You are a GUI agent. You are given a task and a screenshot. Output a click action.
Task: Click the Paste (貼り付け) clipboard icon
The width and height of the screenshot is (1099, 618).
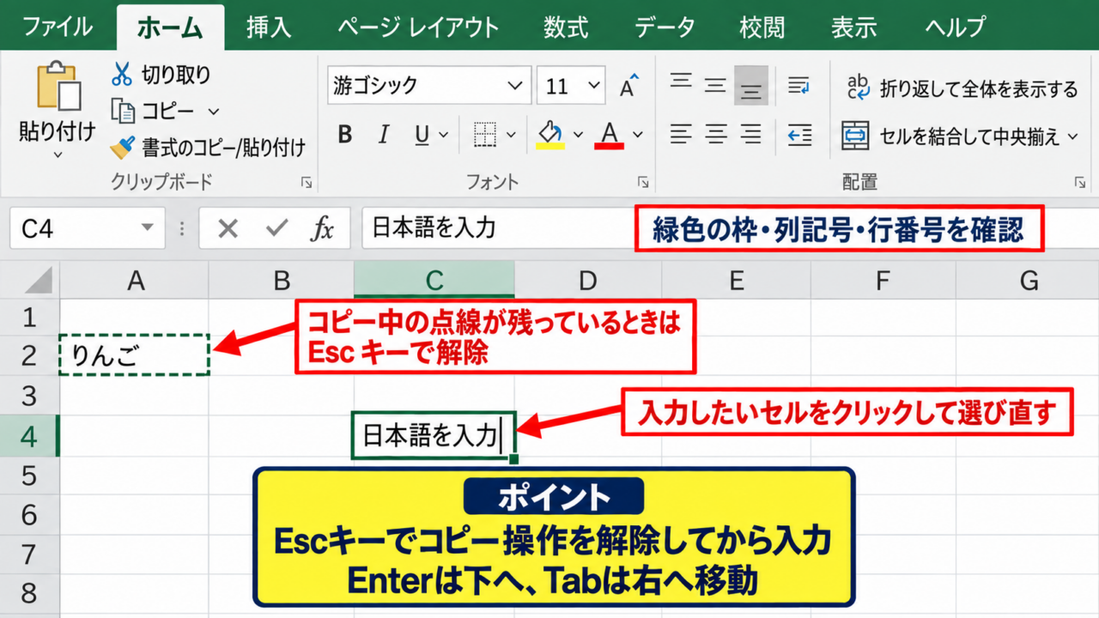(58, 86)
